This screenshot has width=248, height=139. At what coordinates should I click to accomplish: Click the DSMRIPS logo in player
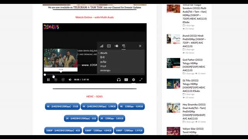coord(51,27)
